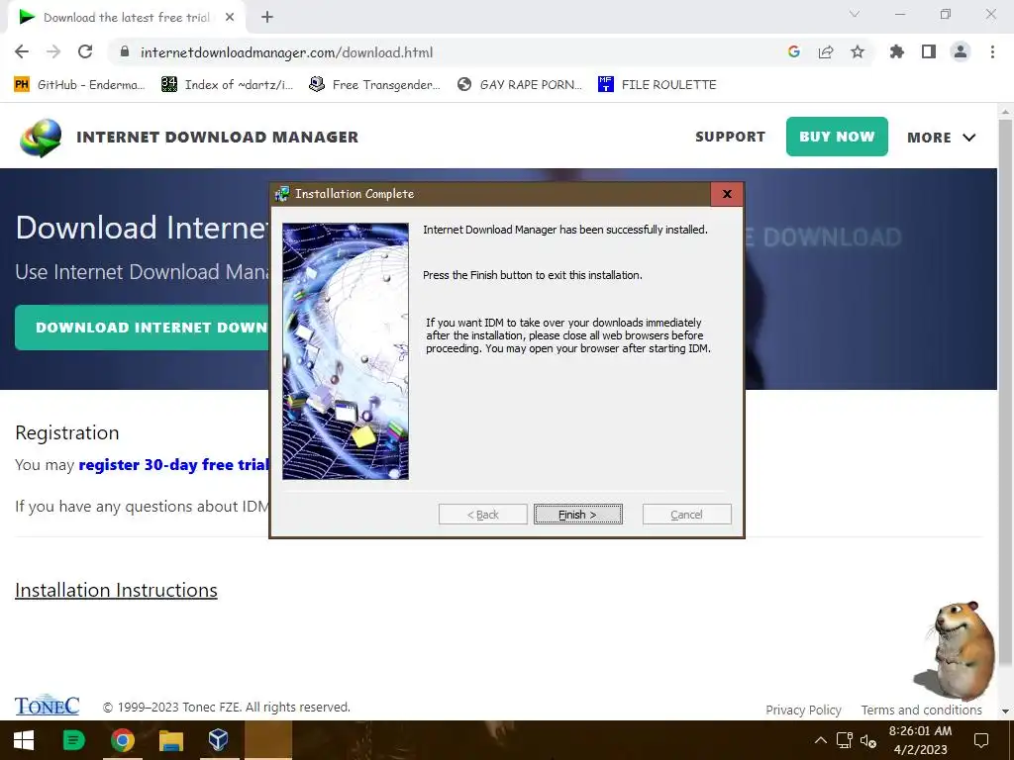The image size is (1014, 760).
Task: Close the Installation Complete dialog
Action: [727, 194]
